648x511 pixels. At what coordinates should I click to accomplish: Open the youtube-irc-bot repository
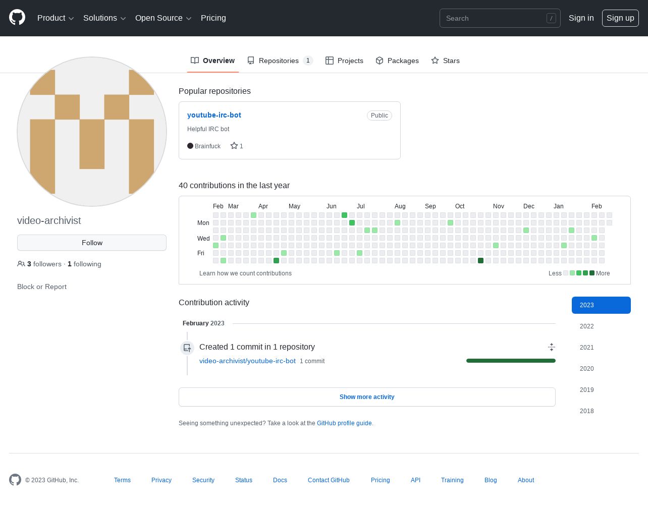[x=214, y=115]
